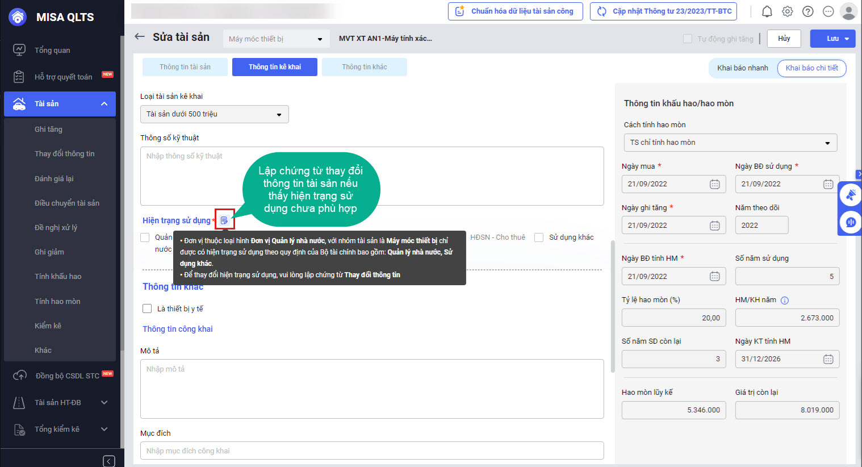Image resolution: width=862 pixels, height=467 pixels.
Task: Switch to the Thông tin khác tab
Action: [364, 67]
